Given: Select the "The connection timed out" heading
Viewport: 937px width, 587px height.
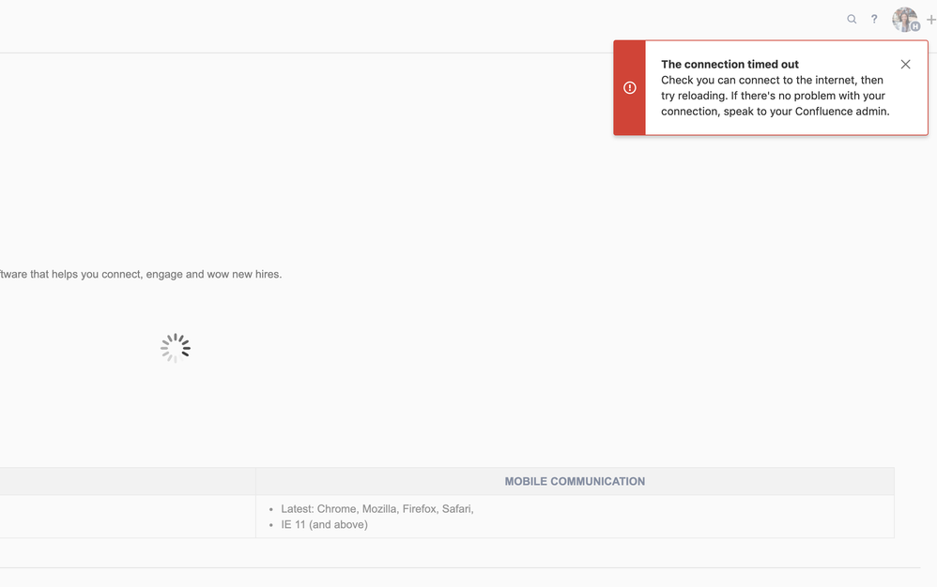Looking at the screenshot, I should (730, 65).
